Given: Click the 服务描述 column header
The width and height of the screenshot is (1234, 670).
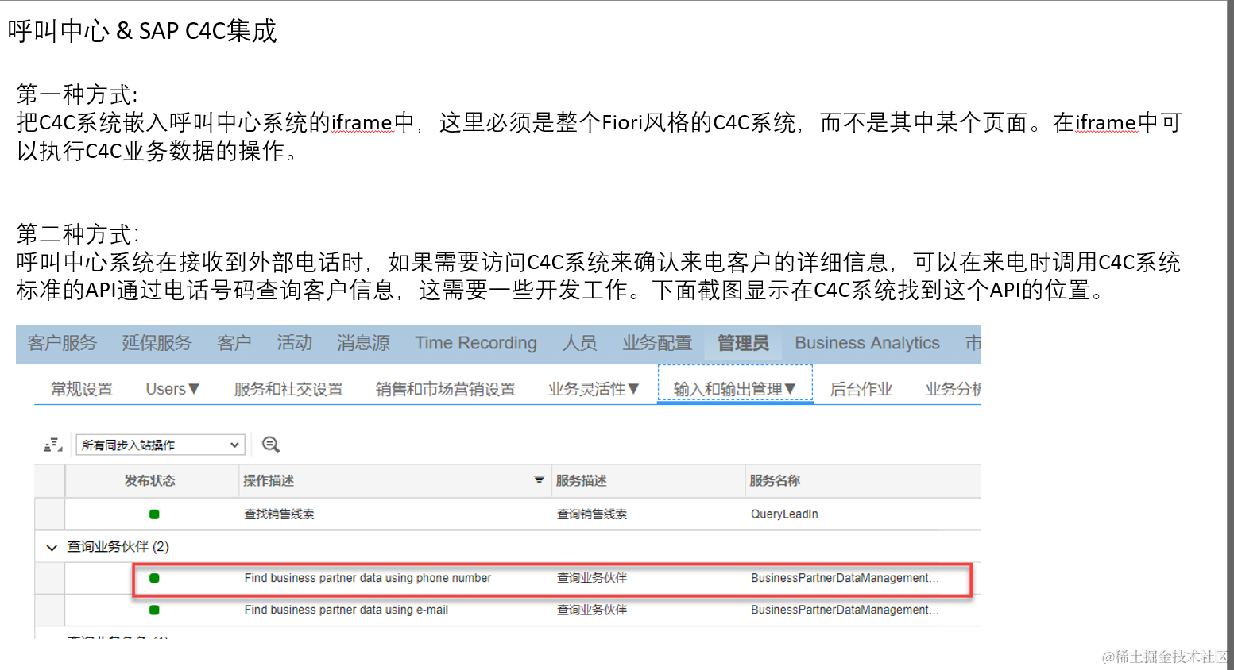Looking at the screenshot, I should point(581,481).
